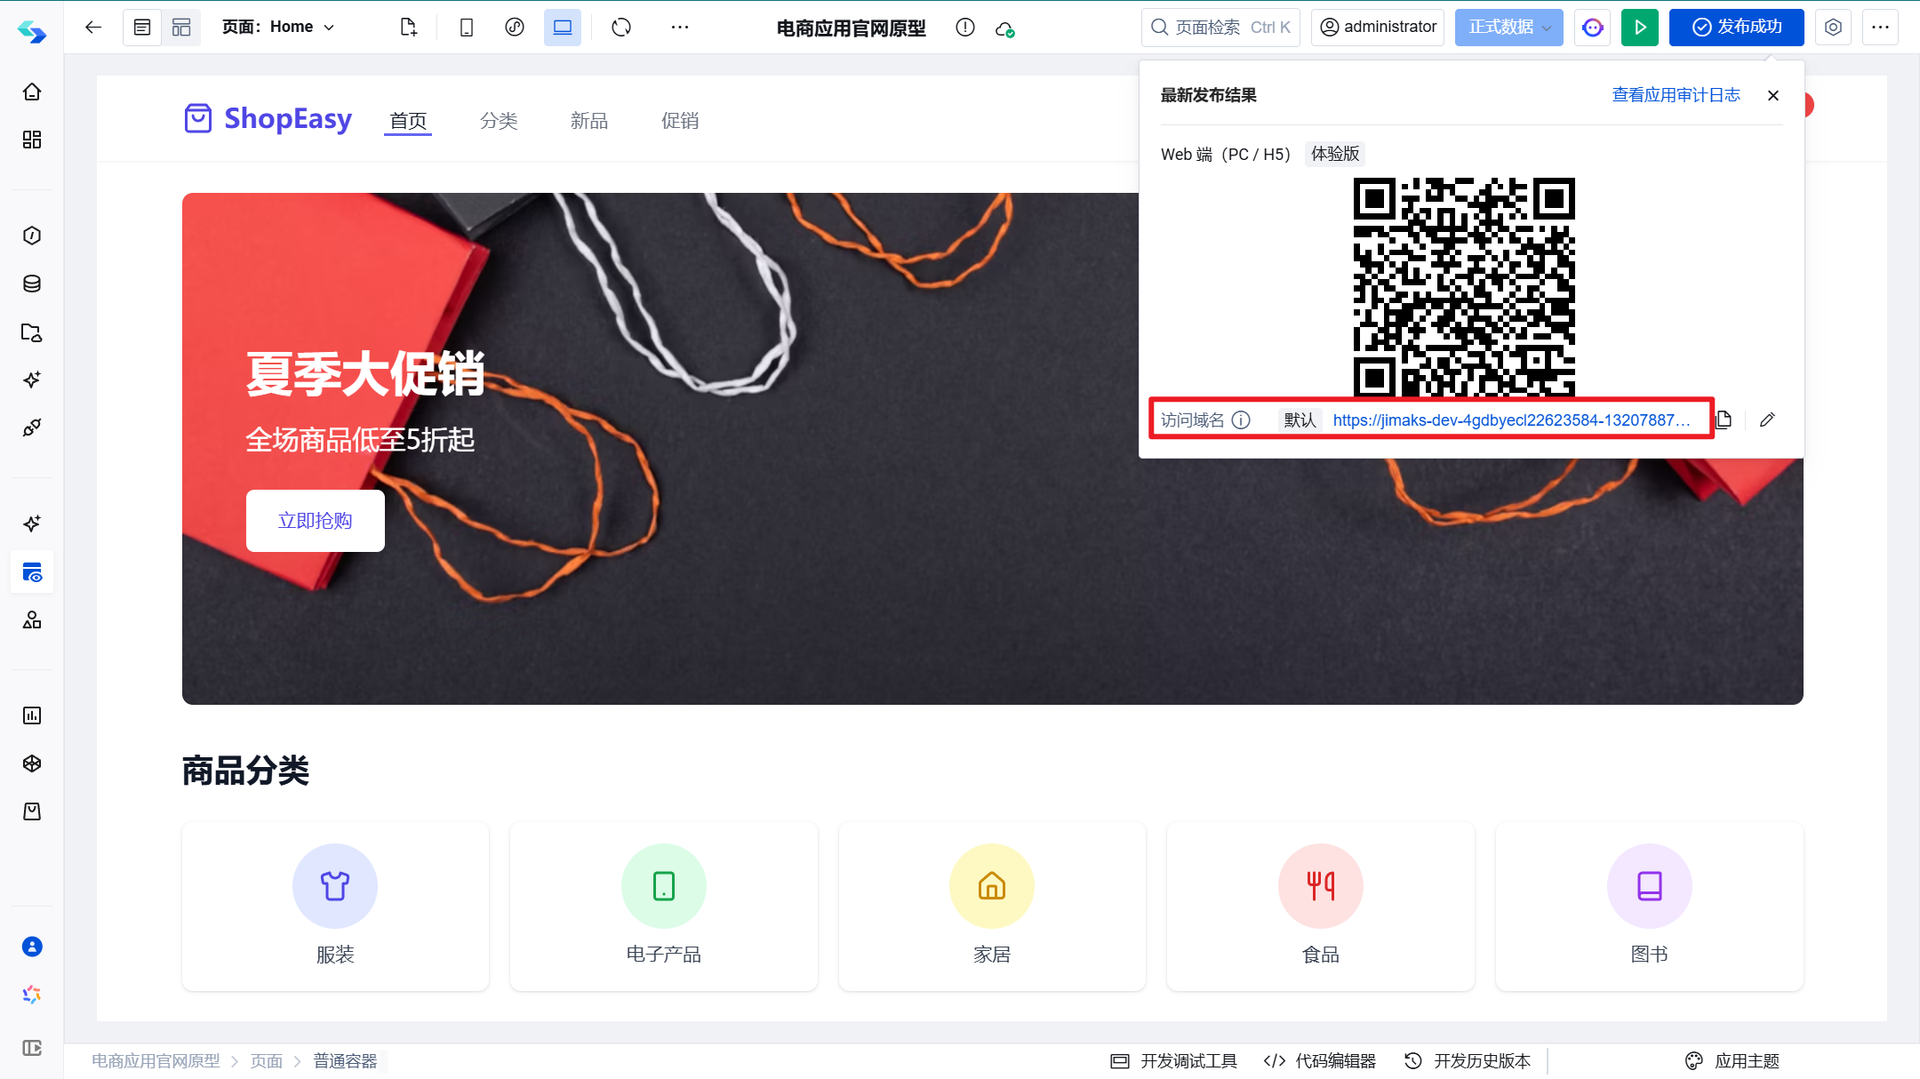Open the hexagon settings icon
Viewport: 1920px width, 1079px height.
point(1833,28)
